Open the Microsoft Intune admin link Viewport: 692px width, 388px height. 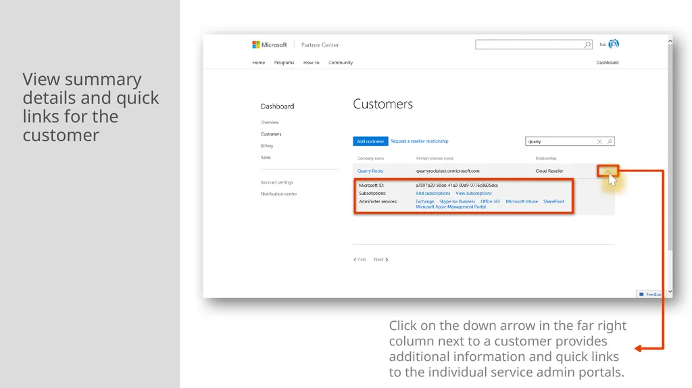coord(522,202)
